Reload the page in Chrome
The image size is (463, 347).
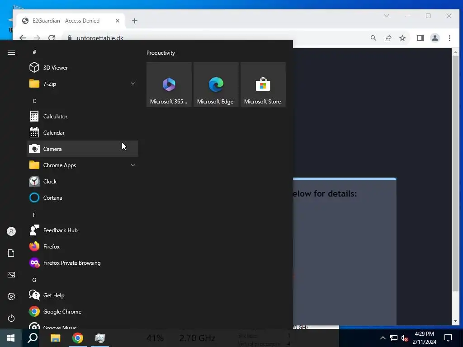(x=52, y=38)
